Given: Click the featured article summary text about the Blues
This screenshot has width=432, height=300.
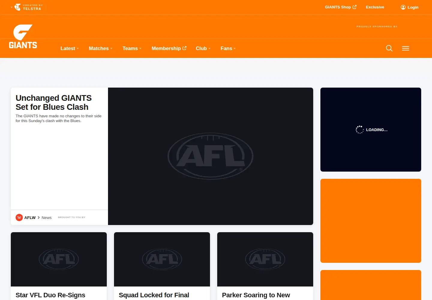Looking at the screenshot, I should [58, 118].
